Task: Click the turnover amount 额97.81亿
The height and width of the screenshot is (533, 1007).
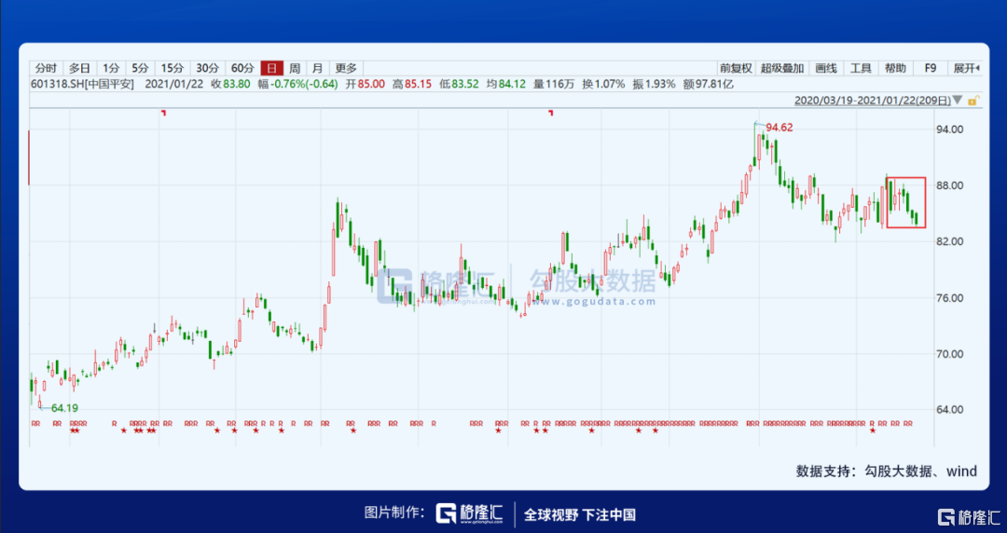Action: click(709, 84)
